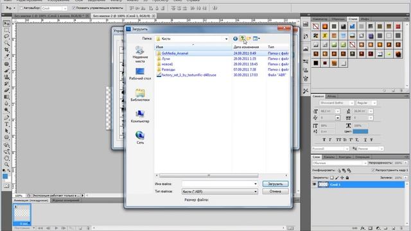411x231 pixels.
Task: Toggle Strikethrough in Character panel
Action: (371, 140)
